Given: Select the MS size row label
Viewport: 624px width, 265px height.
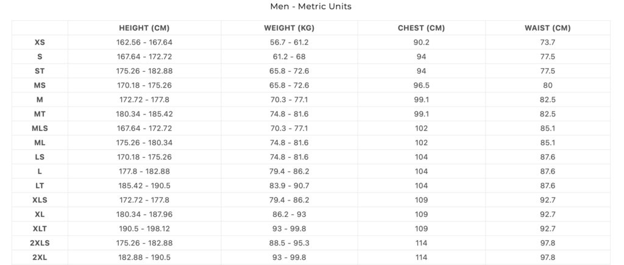Looking at the screenshot, I should point(40,85).
